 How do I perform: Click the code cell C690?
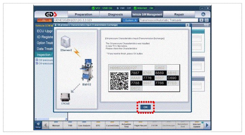[173, 78]
